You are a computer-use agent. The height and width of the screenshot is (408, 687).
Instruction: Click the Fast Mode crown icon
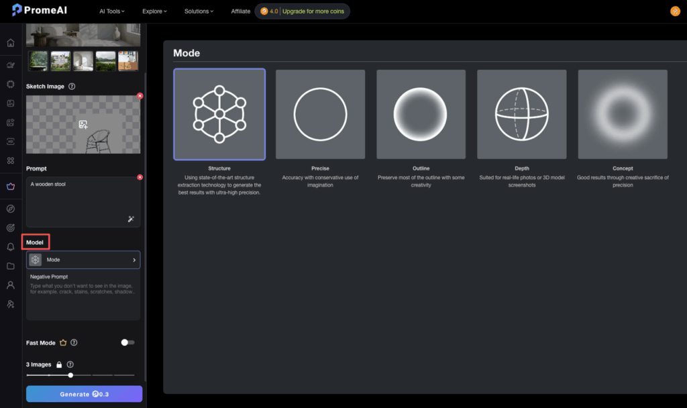coord(63,343)
